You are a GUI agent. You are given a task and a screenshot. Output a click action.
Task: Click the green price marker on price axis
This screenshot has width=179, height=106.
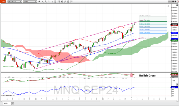174,40
